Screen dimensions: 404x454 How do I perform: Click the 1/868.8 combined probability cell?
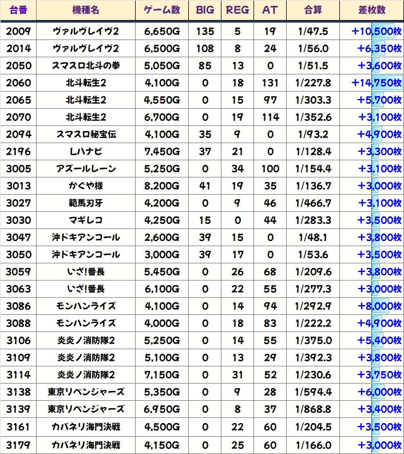point(313,409)
